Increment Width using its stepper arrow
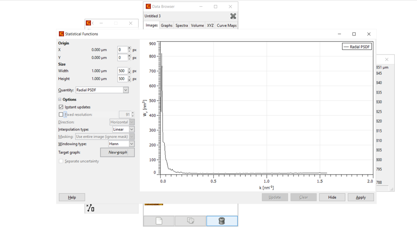 129,69
